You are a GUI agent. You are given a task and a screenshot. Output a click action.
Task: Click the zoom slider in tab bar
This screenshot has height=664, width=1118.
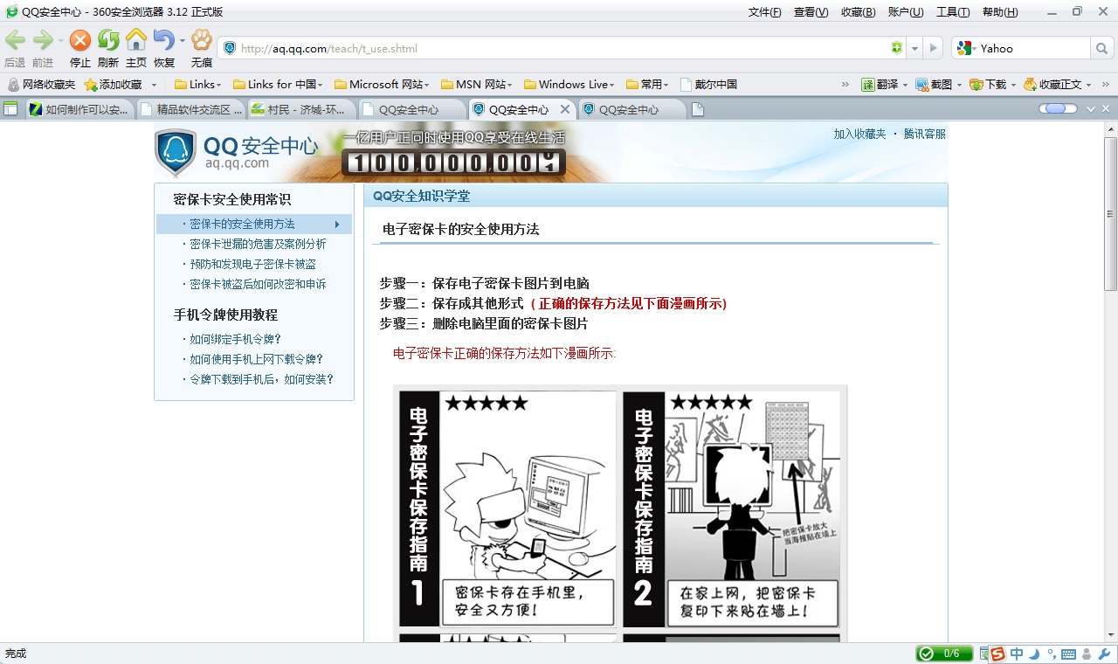(x=1058, y=109)
